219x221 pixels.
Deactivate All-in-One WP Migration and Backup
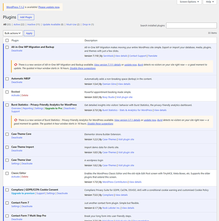point(17,51)
